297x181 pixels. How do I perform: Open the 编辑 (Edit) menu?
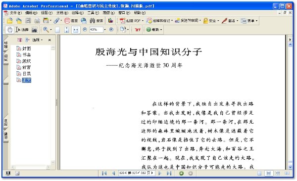(x=31, y=13)
